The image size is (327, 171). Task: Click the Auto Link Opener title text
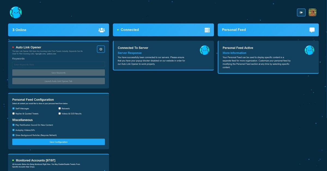coord(29,47)
